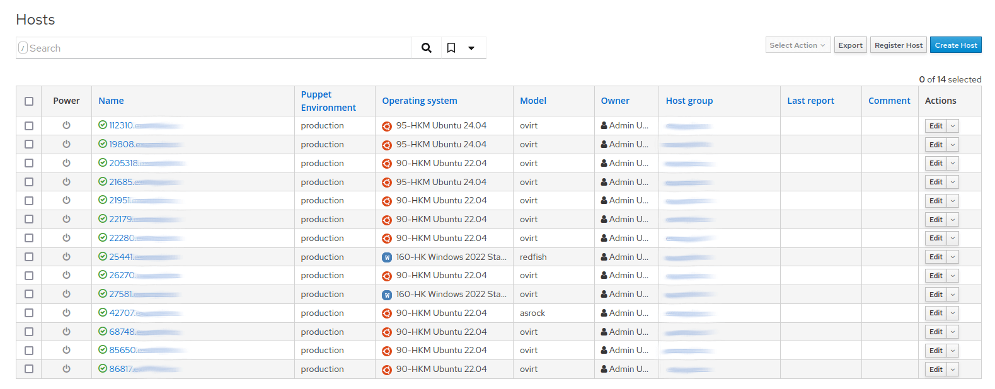Expand Edit dropdown arrow for host 22179
The height and width of the screenshot is (389, 995).
tap(953, 220)
